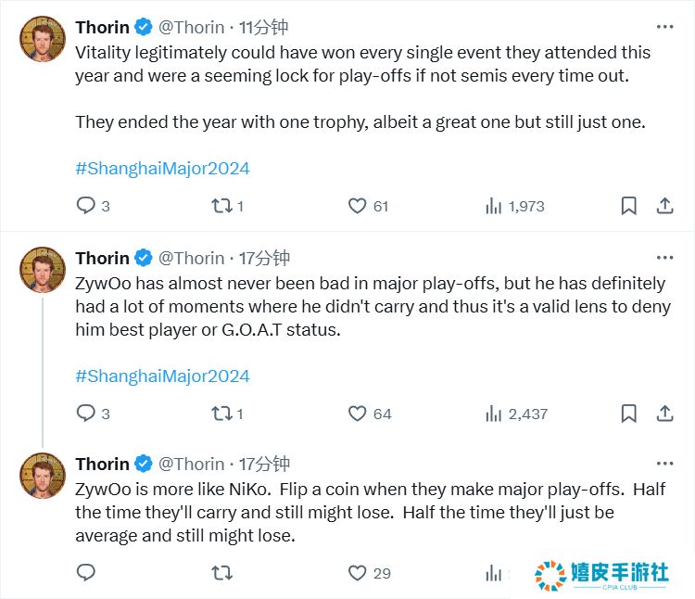Bookmark the Vitality trophy tweet
The width and height of the screenshot is (695, 599).
[x=628, y=206]
